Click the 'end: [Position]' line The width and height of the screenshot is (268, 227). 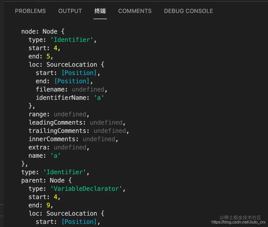click(64, 81)
